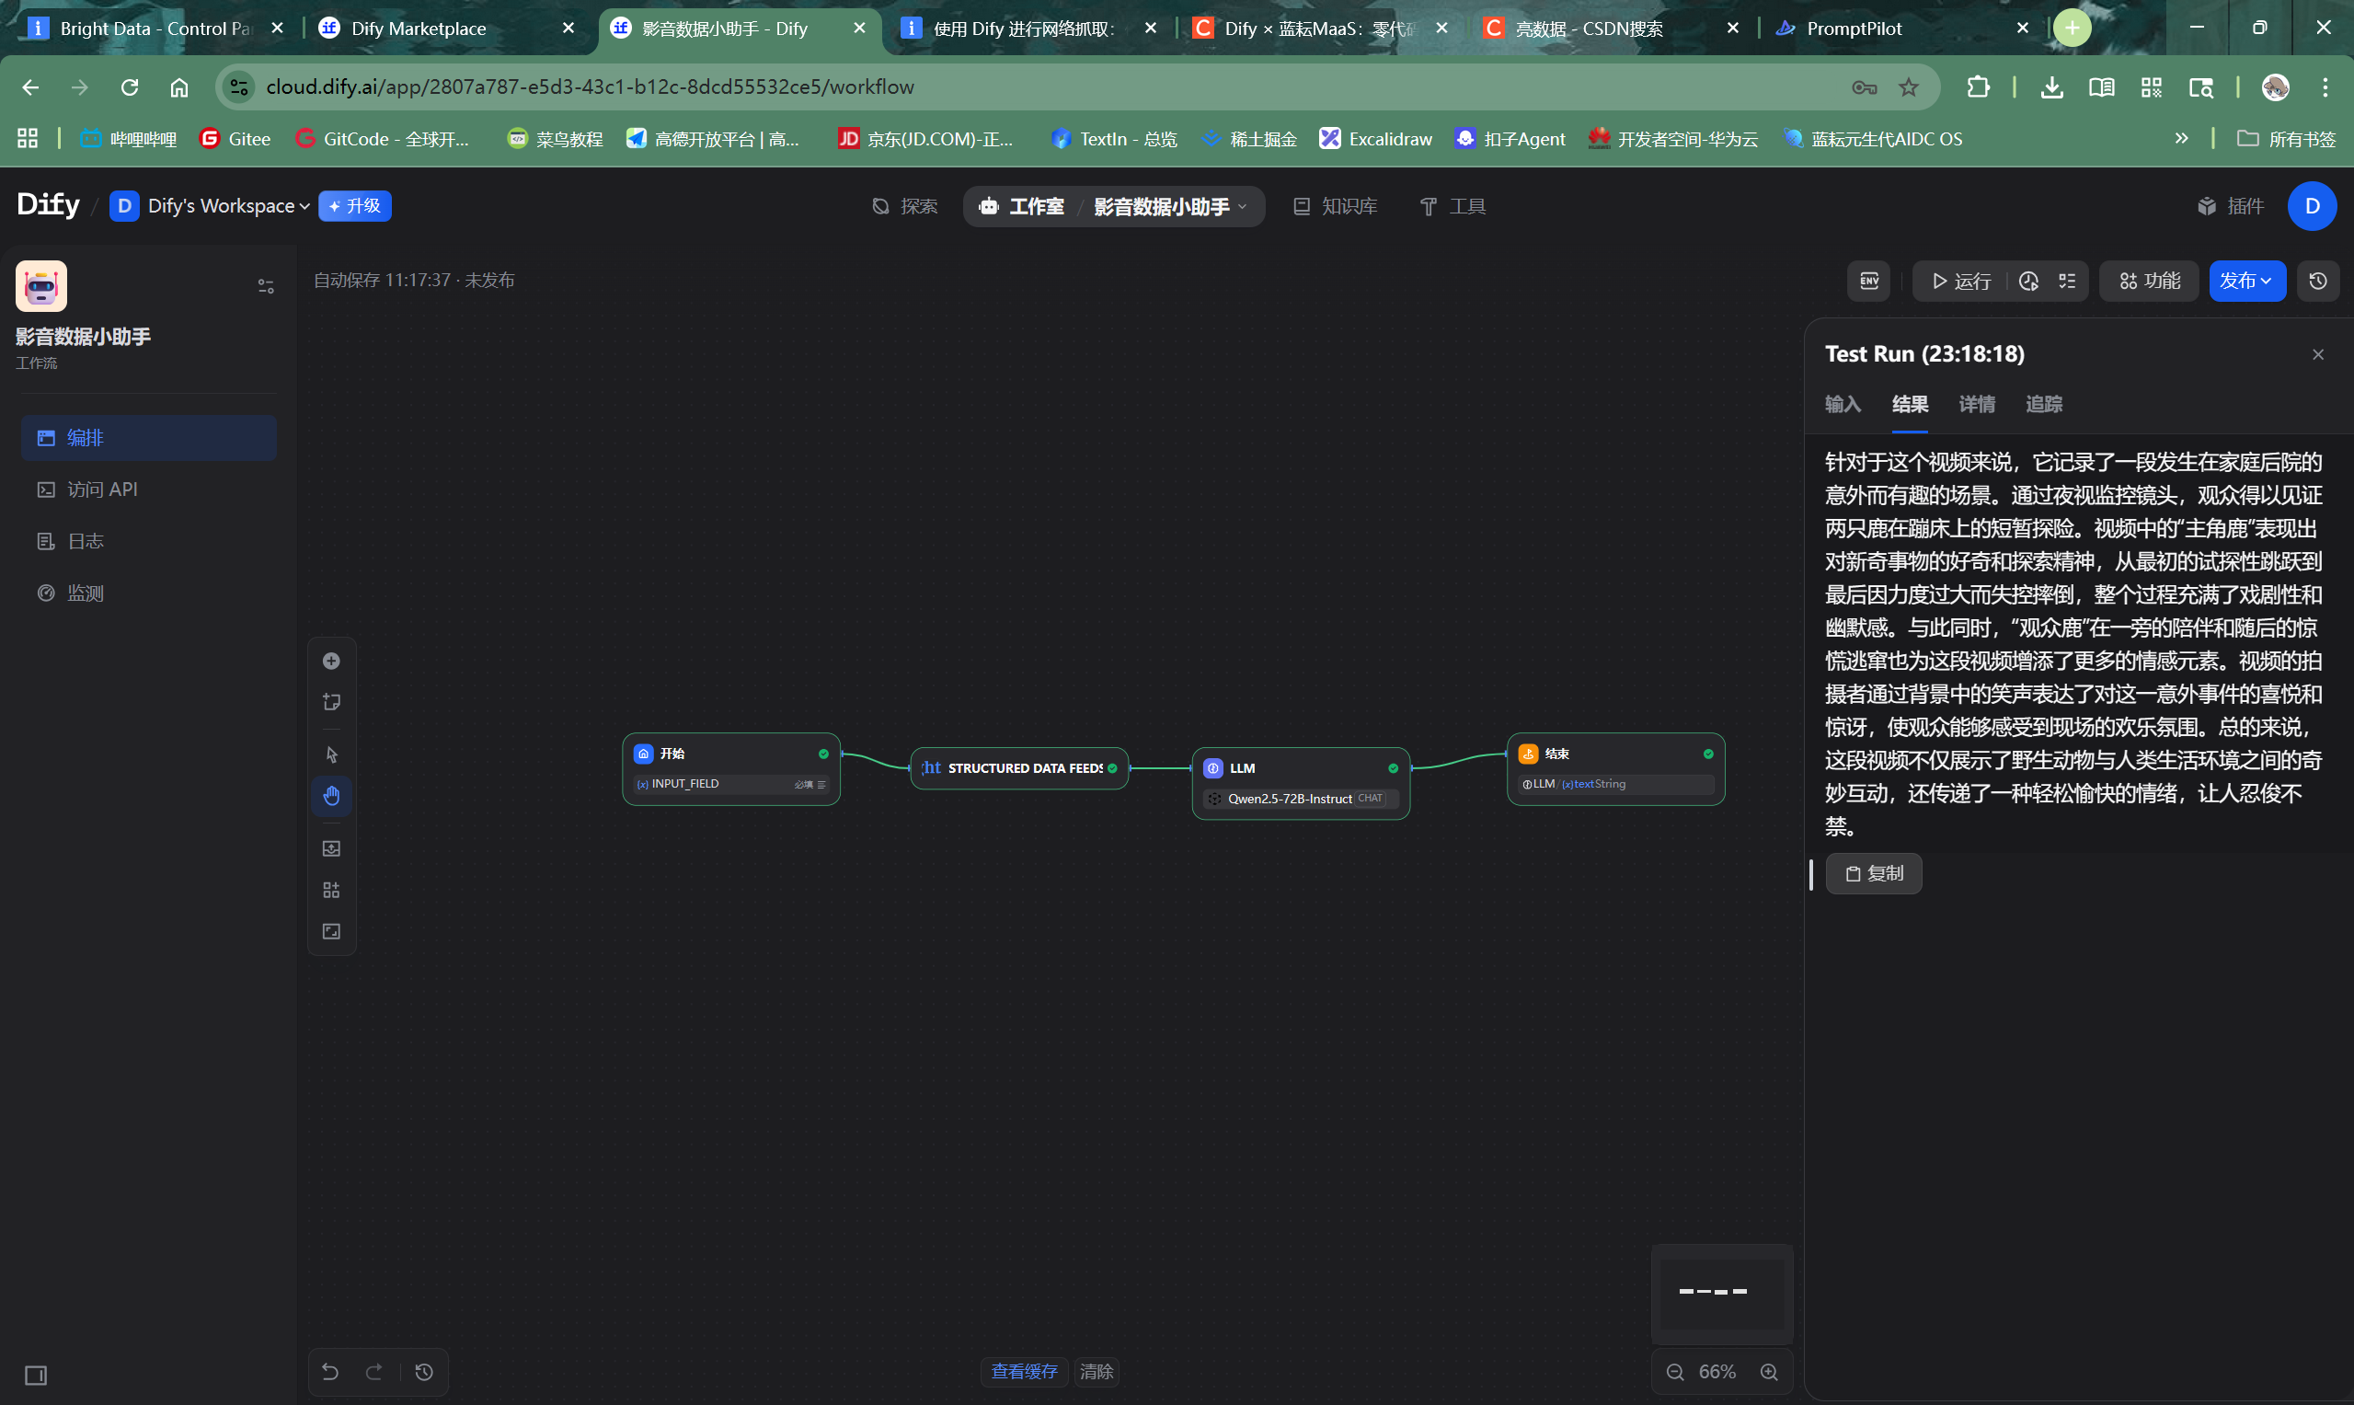2354x1405 pixels.
Task: Open version history icon at top right
Action: [x=2318, y=282]
